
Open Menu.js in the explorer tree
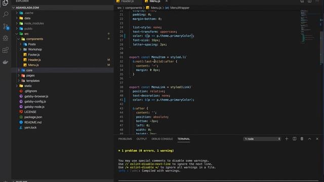point(33,65)
